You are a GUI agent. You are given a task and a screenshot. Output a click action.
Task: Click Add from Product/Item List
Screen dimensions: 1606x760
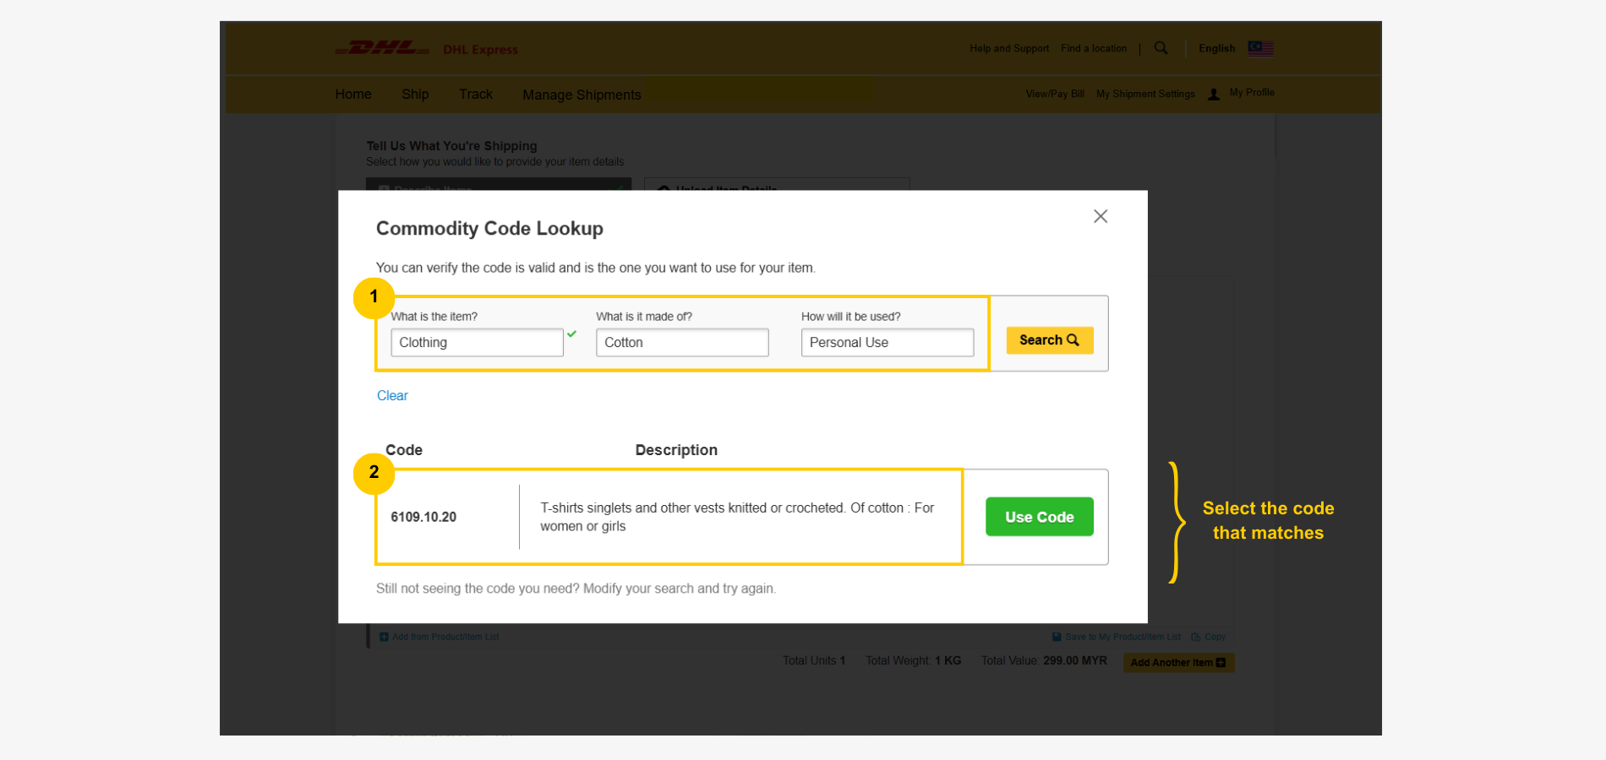(440, 637)
